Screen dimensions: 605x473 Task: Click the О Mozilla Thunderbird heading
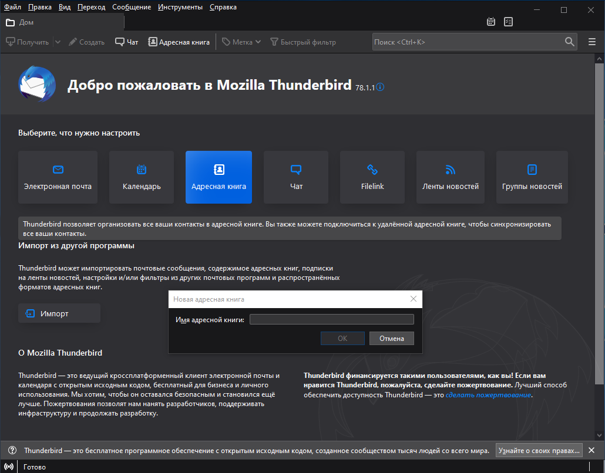(60, 353)
